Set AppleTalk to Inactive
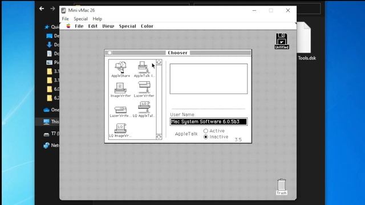The width and height of the screenshot is (365, 205). [216, 137]
